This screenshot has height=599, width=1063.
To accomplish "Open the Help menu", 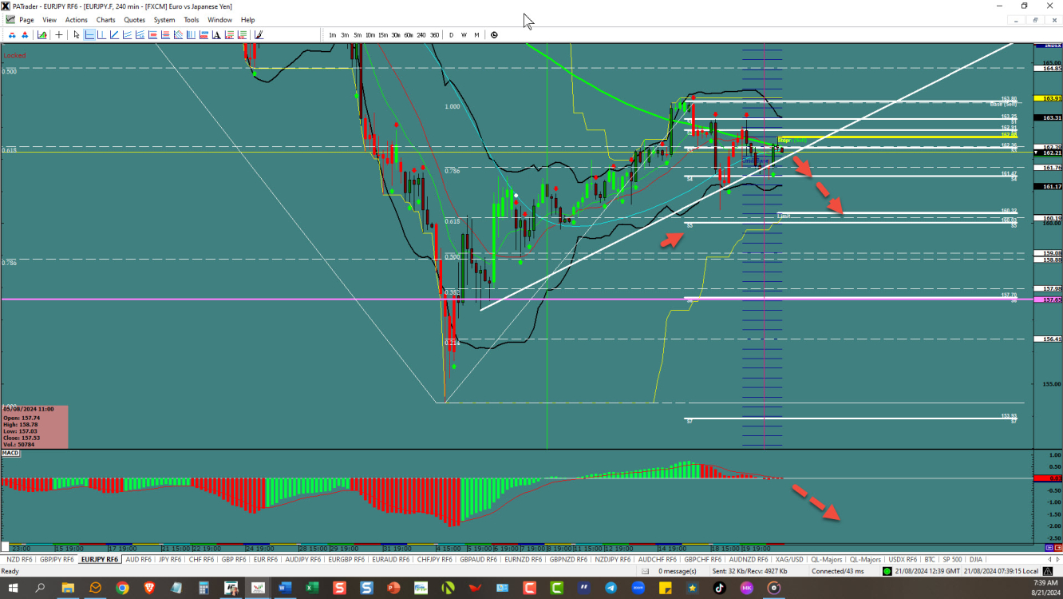I will (248, 20).
